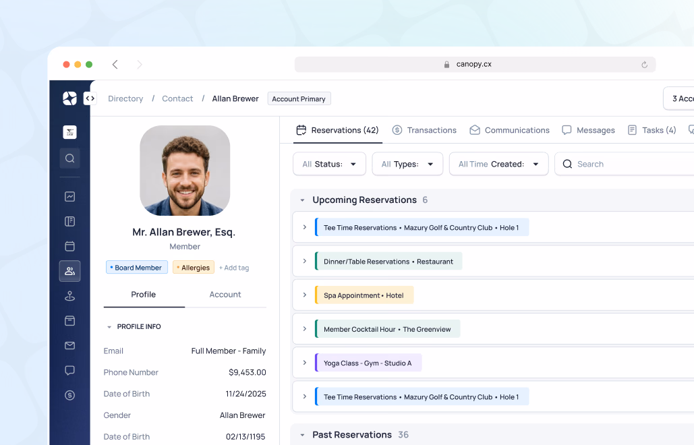Viewport: 694px width, 445px height.
Task: Expand the Spa Appointment Hotel row
Action: pyautogui.click(x=305, y=295)
